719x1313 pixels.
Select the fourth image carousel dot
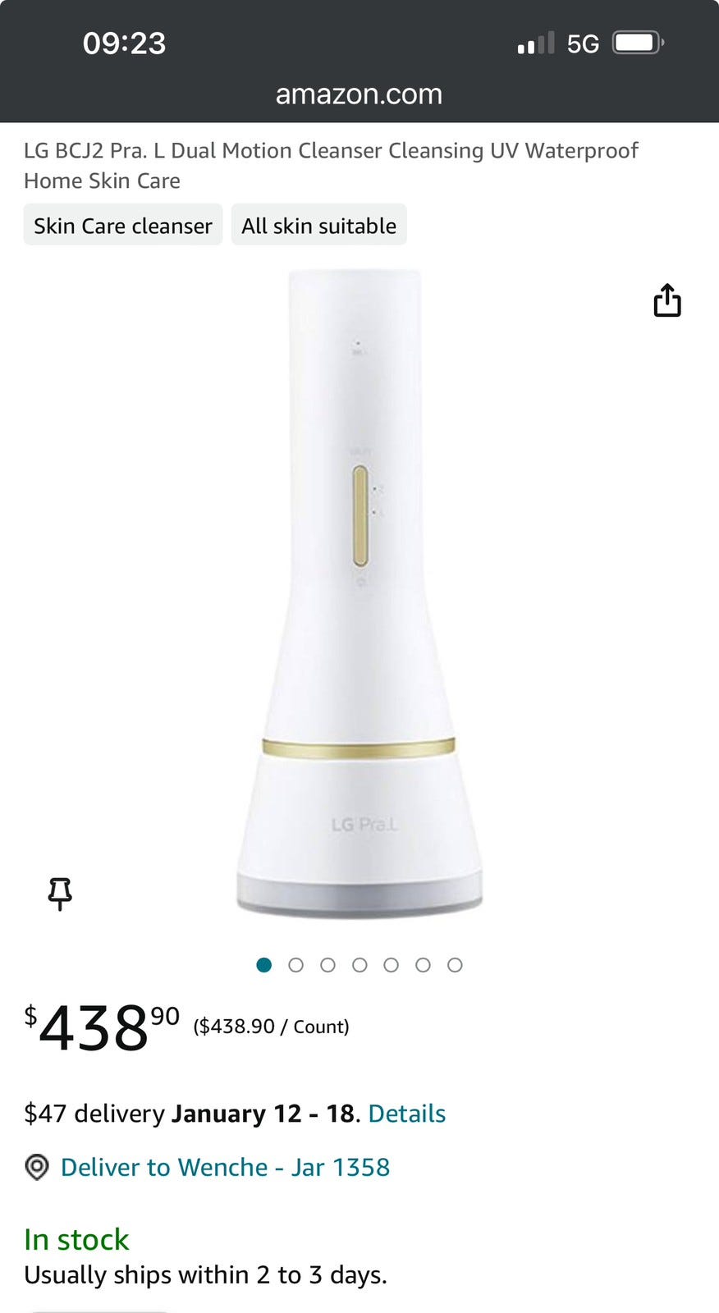click(x=359, y=965)
